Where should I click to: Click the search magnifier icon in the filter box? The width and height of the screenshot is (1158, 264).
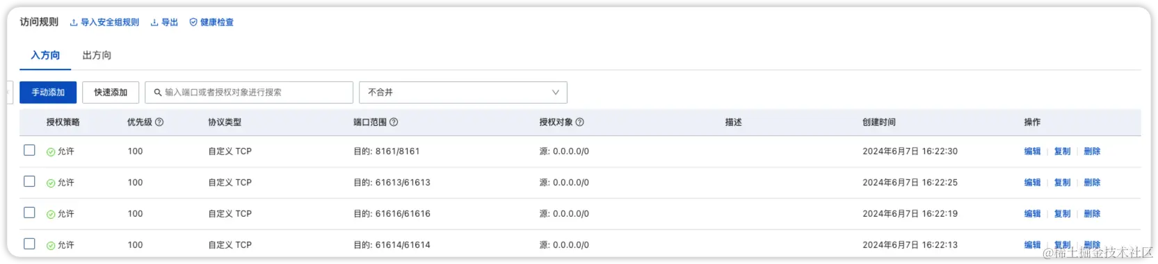[x=158, y=92]
